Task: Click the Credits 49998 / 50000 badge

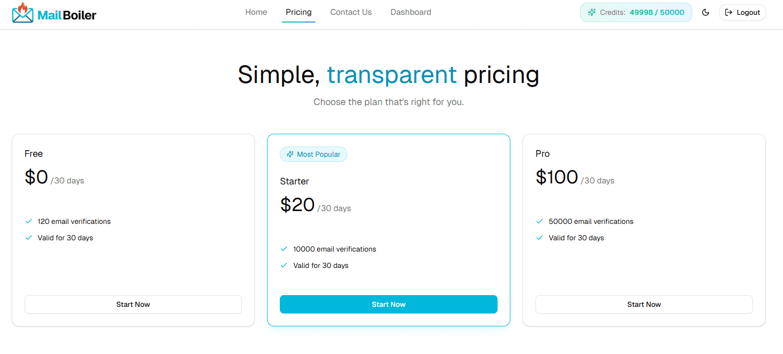Action: click(x=635, y=12)
